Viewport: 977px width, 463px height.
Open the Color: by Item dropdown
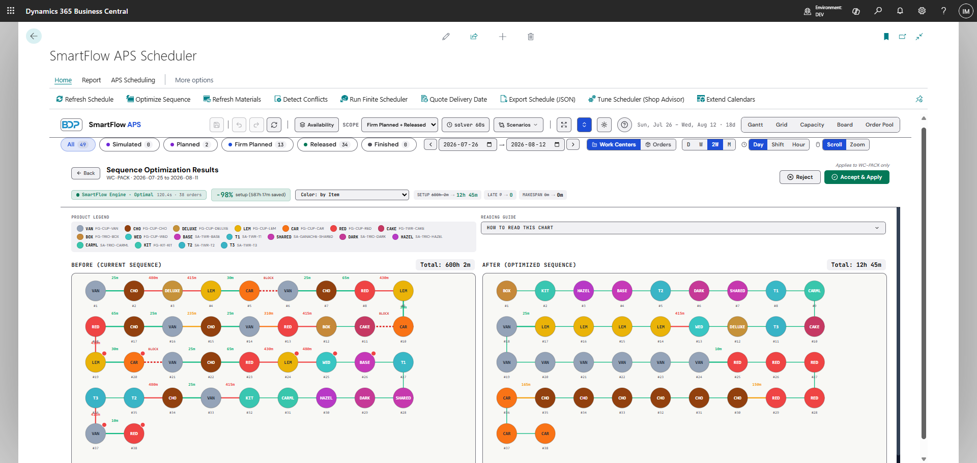(352, 195)
